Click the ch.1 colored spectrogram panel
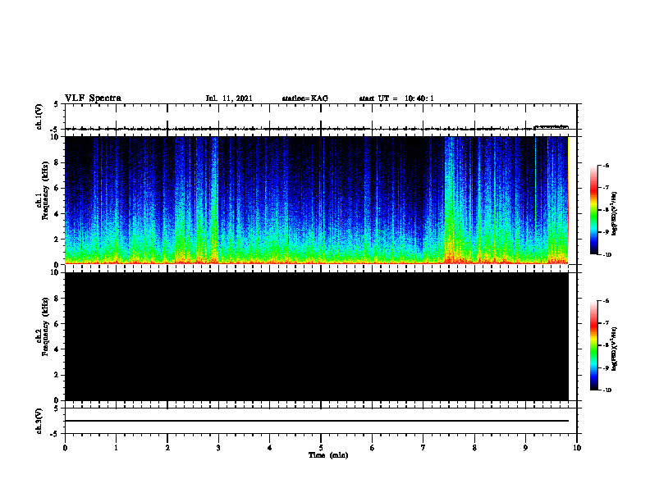Image resolution: width=650 pixels, height=502 pixels. tap(316, 200)
